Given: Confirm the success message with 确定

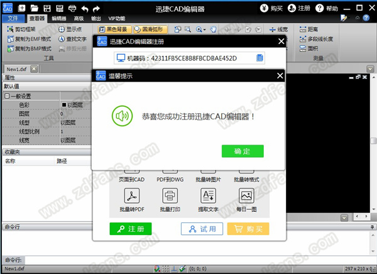Looking at the screenshot, I should click(243, 151).
